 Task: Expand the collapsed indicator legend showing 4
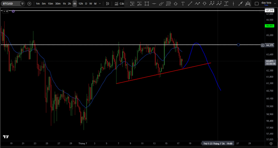click(5, 11)
